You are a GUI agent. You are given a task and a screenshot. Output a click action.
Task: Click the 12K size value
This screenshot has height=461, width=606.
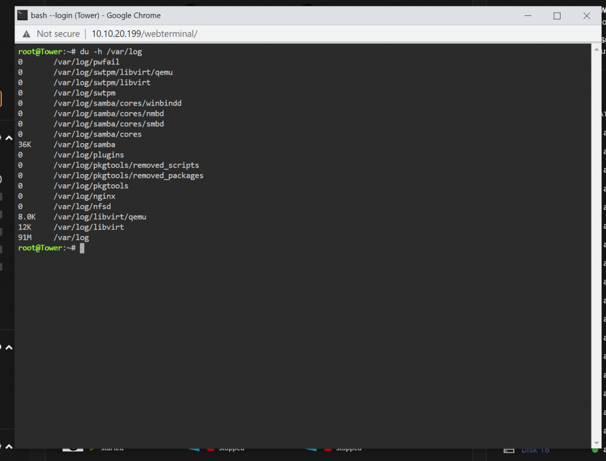pyautogui.click(x=25, y=227)
